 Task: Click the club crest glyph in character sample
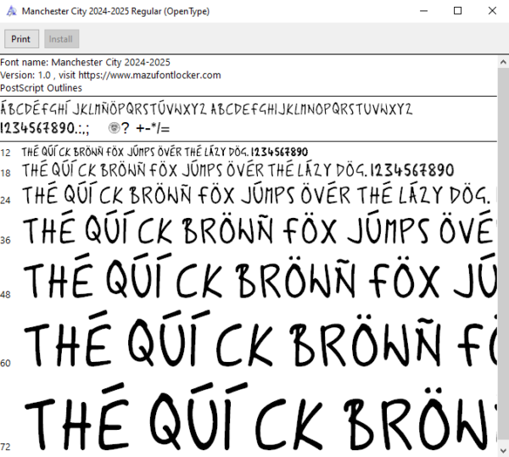point(114,128)
